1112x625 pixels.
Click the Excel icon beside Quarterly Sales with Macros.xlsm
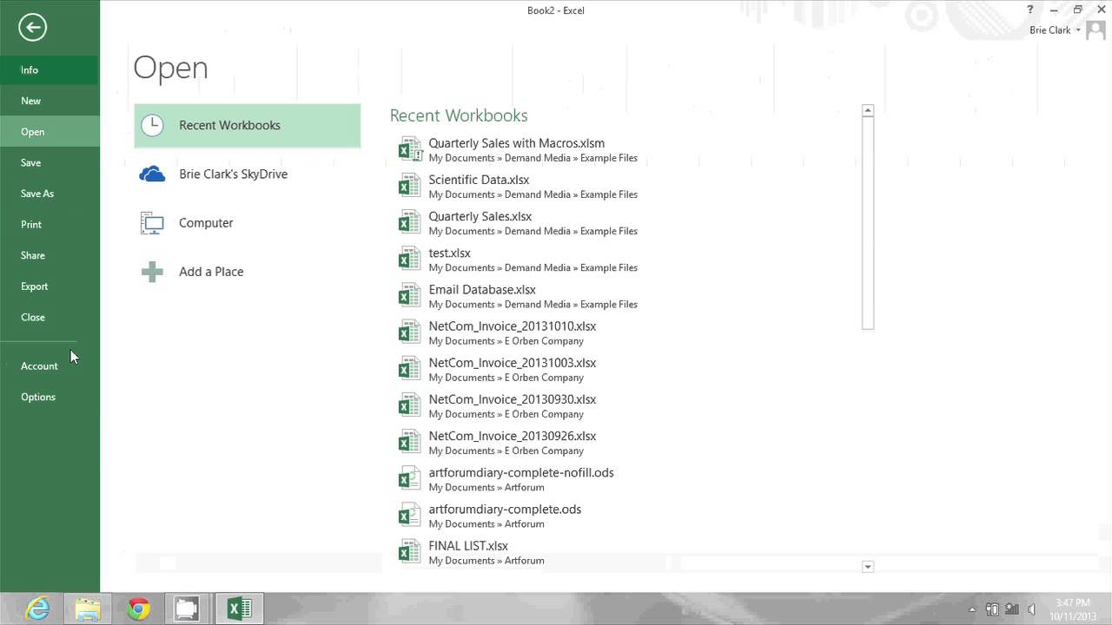[409, 149]
